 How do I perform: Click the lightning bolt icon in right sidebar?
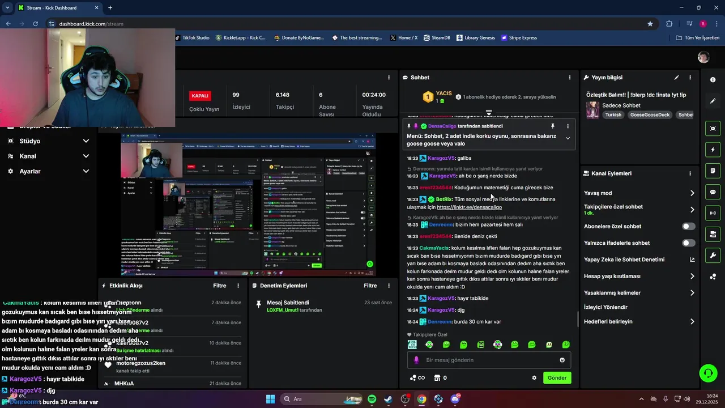[x=713, y=150]
